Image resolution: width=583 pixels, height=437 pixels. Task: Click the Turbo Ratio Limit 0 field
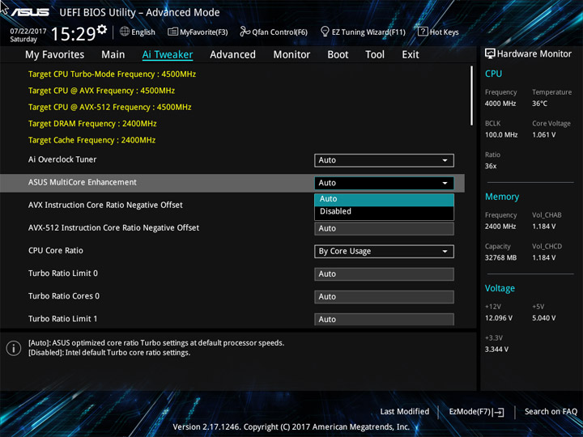[x=384, y=274]
